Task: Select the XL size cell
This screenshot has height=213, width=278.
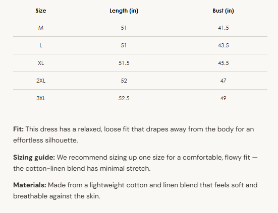Action: pyautogui.click(x=41, y=63)
